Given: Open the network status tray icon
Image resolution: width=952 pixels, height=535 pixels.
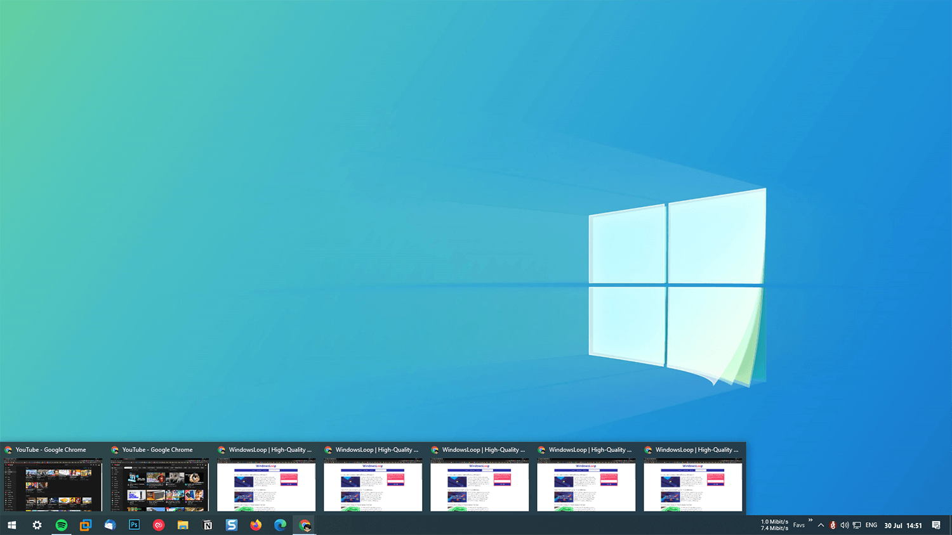Looking at the screenshot, I should point(857,525).
